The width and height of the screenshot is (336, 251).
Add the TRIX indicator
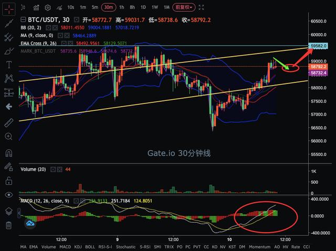[x=169, y=247]
